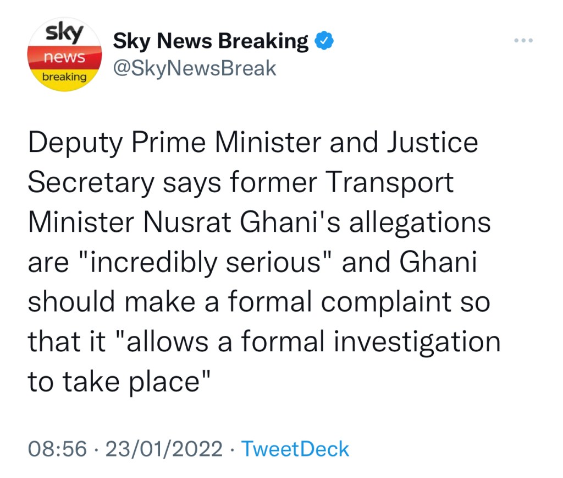Click the blue verified badge icon

[x=322, y=41]
